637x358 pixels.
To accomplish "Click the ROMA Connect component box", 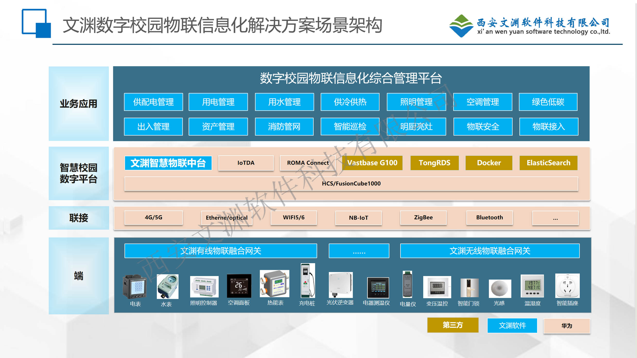I will point(308,163).
